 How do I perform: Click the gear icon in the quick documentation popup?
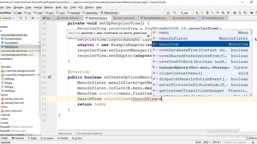[x=148, y=36]
